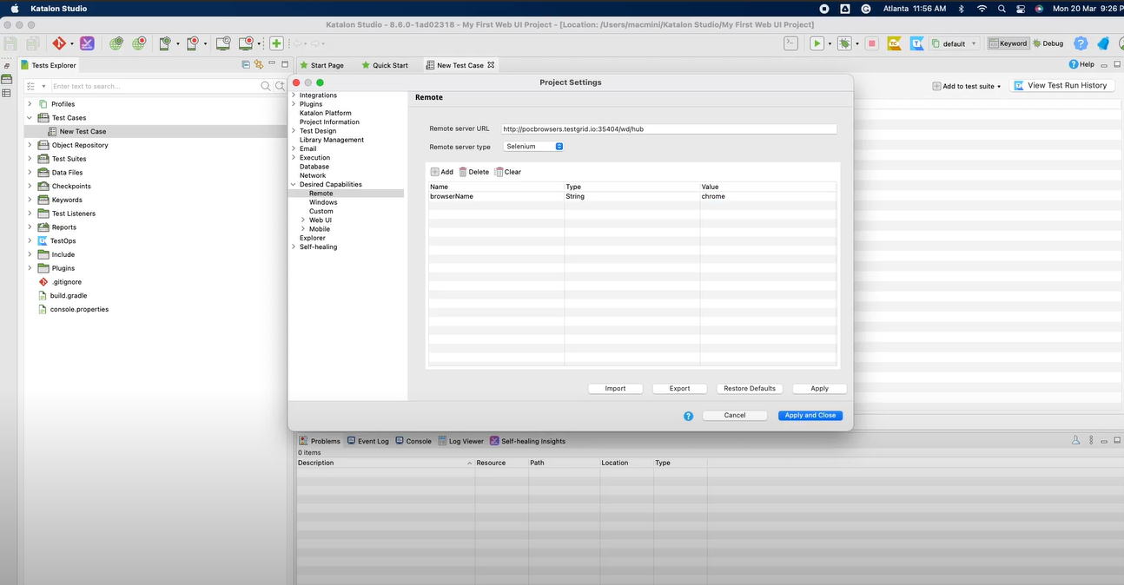Image resolution: width=1124 pixels, height=585 pixels.
Task: Toggle link with editor icon in Tests Explorer
Action: point(258,65)
